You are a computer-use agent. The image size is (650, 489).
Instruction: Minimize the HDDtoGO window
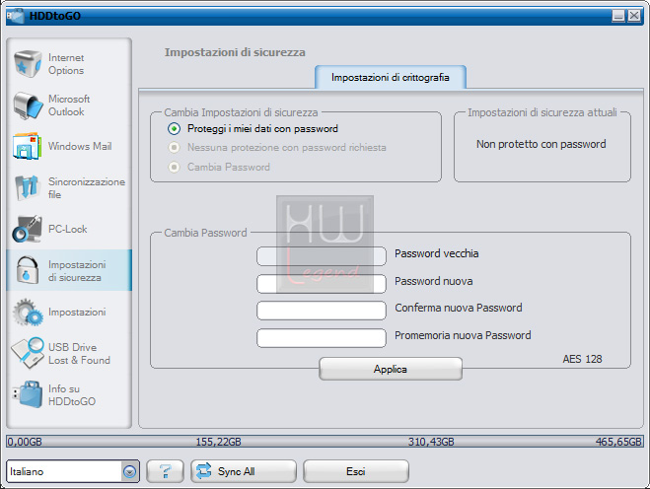pos(618,16)
